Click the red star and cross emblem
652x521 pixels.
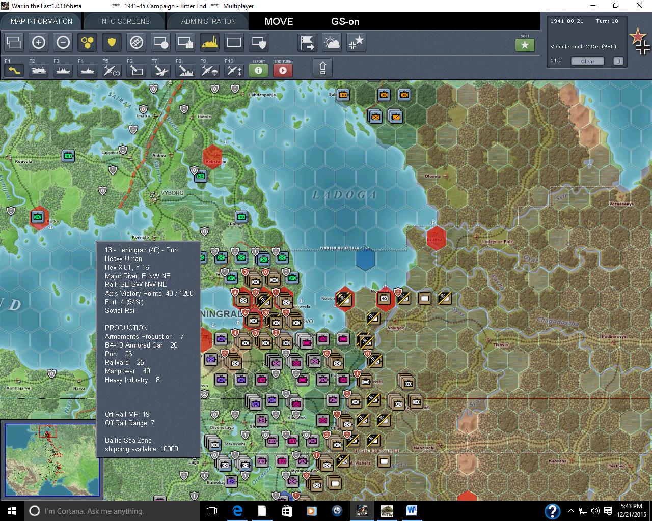pos(640,42)
